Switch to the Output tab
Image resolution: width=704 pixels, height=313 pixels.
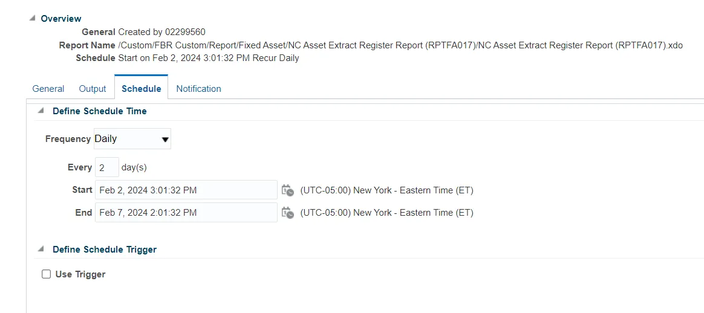pyautogui.click(x=93, y=89)
